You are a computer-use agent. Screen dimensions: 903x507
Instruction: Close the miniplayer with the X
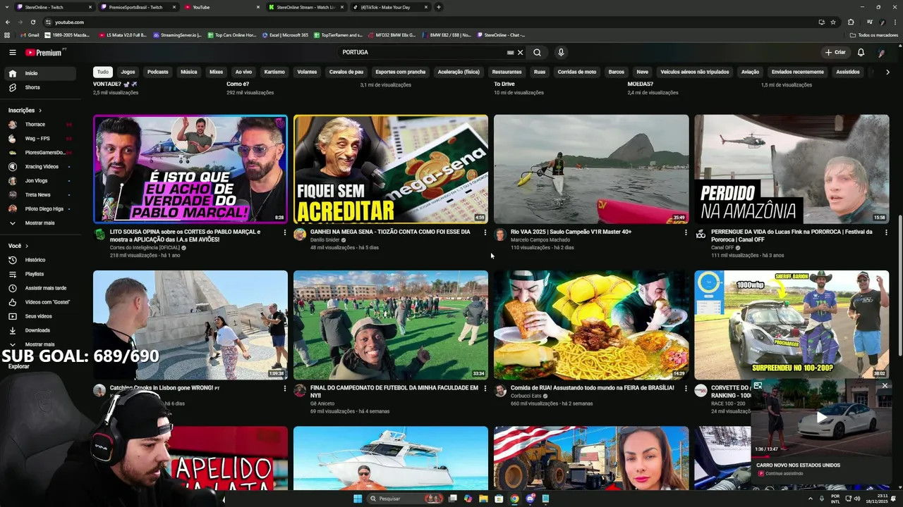coord(885,386)
